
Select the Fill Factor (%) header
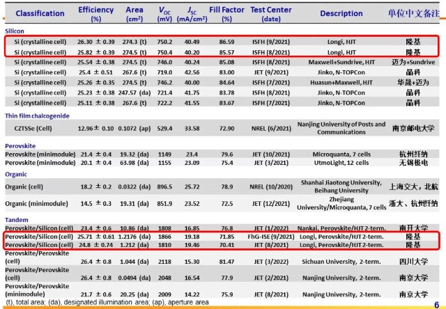pyautogui.click(x=226, y=14)
